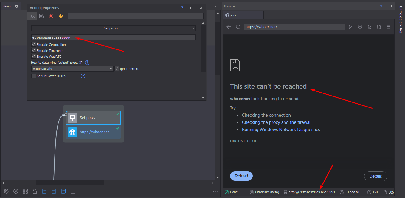The height and width of the screenshot is (198, 405).
Task: Click the circled plus icon in browser toolbar
Action: tap(360, 27)
